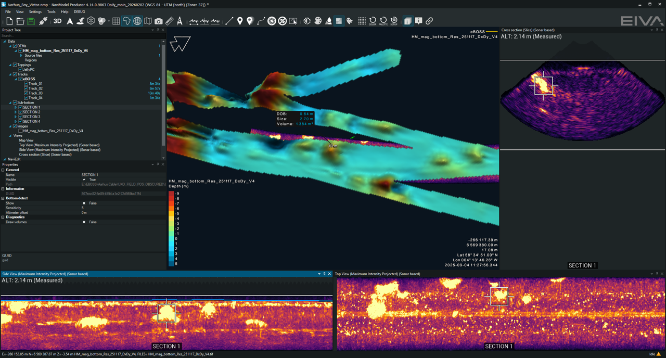This screenshot has width=666, height=358.
Task: Select Top View (Maximum Intensity Projected) entry
Action: [x=60, y=145]
